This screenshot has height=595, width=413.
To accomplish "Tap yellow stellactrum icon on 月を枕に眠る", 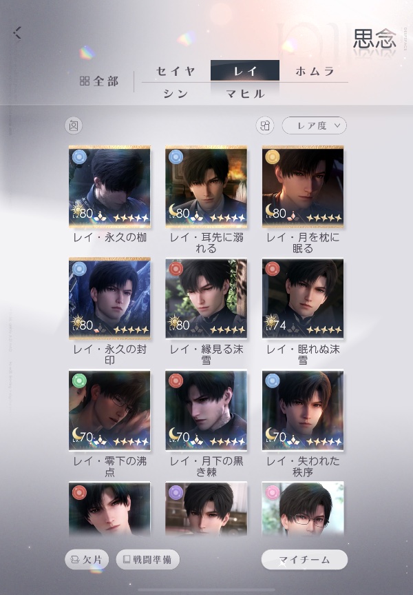I will pyautogui.click(x=273, y=157).
